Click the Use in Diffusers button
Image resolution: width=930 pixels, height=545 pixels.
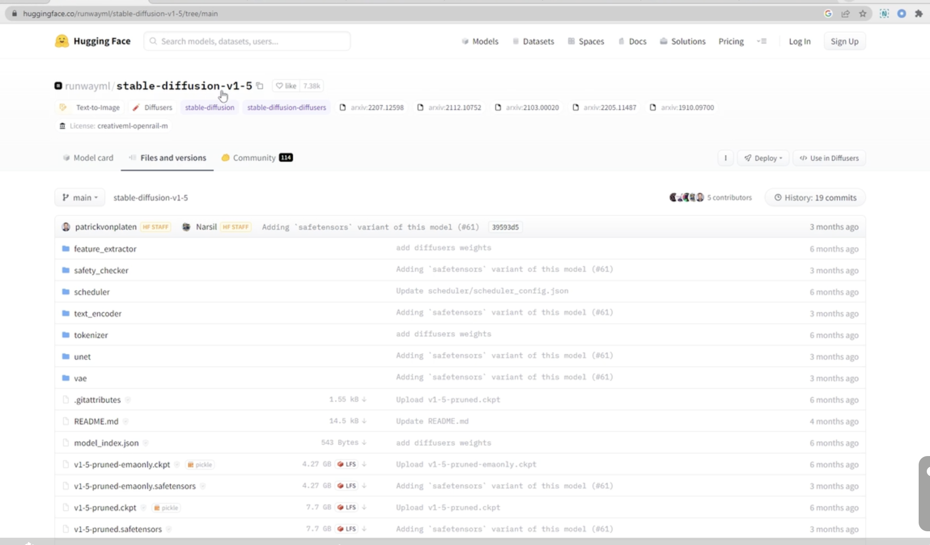click(829, 158)
